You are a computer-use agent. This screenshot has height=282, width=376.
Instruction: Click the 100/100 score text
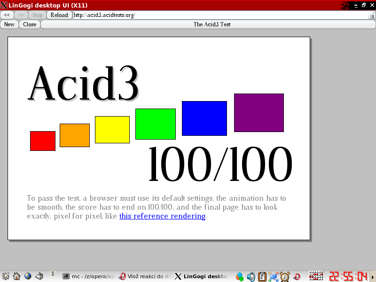[220, 164]
